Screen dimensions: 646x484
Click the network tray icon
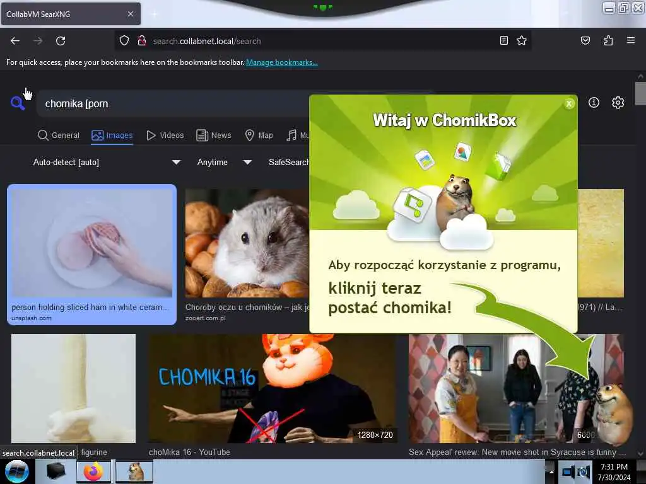point(568,471)
